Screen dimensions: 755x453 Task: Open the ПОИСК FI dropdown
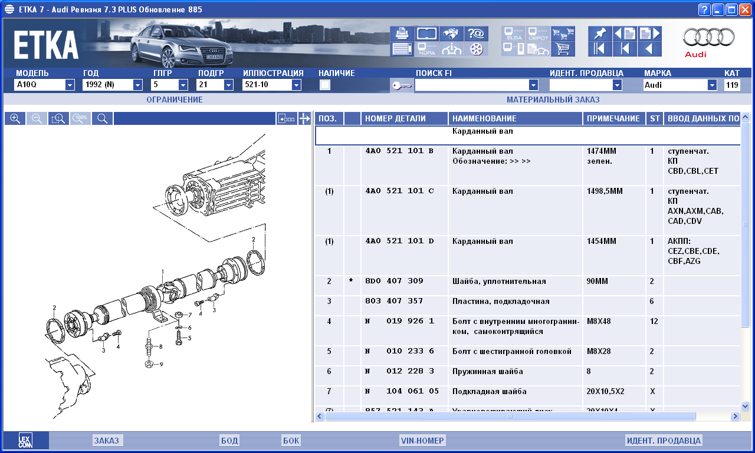534,85
